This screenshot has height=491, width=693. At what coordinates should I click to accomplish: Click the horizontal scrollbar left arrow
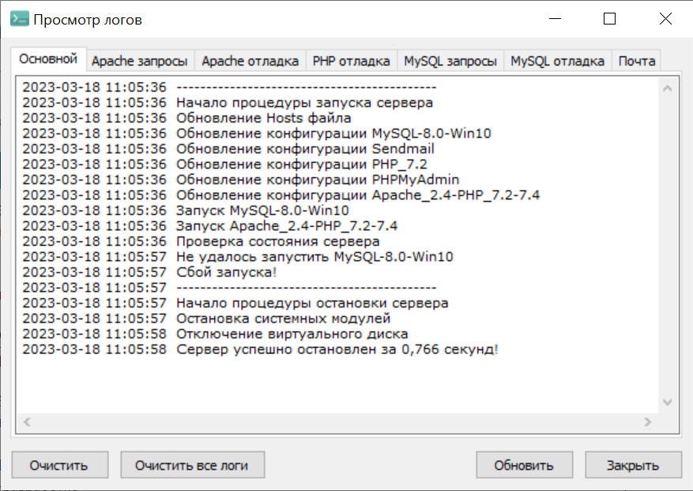[x=25, y=422]
